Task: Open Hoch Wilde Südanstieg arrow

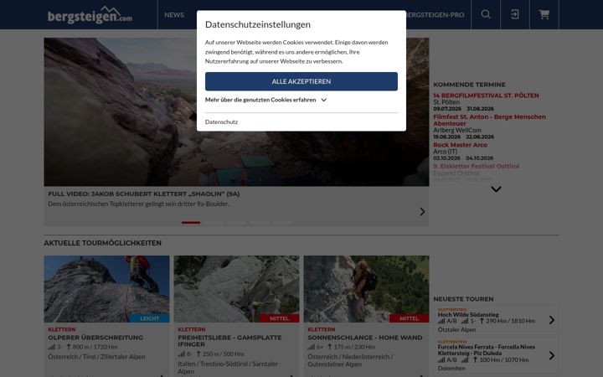Action: (551, 320)
